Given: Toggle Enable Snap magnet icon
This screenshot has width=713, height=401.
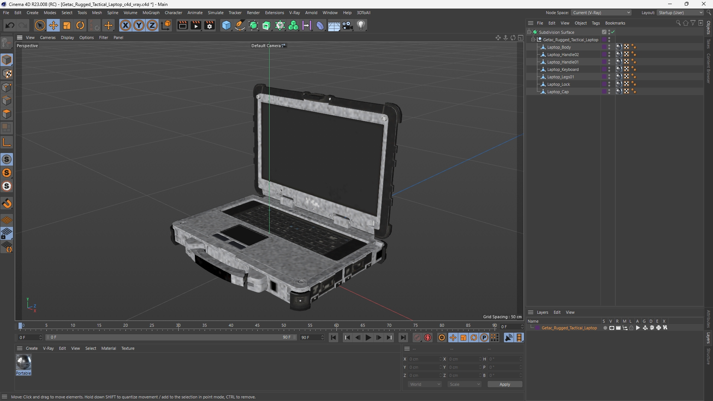Looking at the screenshot, I should [7, 203].
